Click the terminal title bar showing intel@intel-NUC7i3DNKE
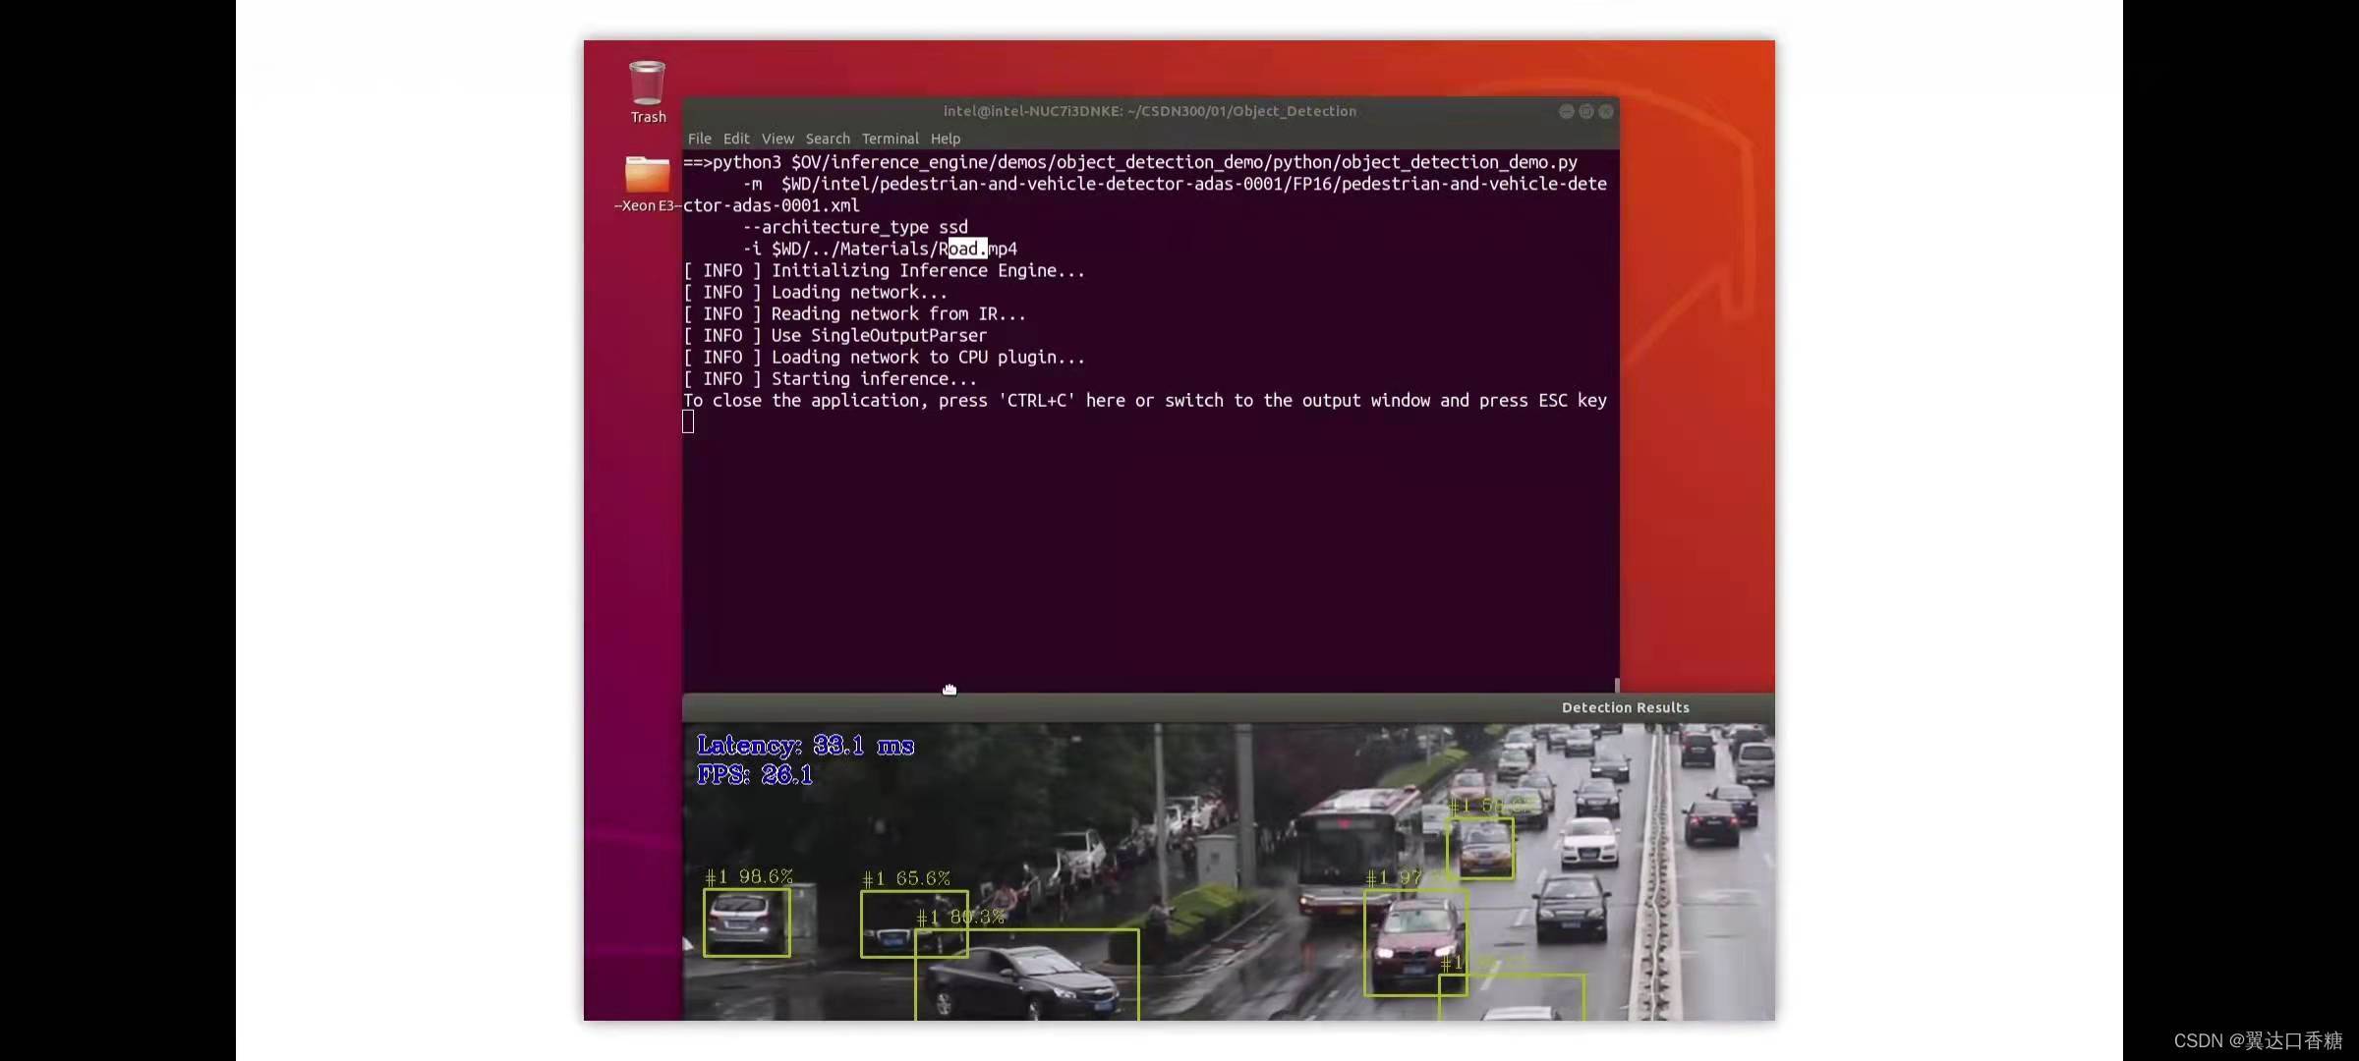Image resolution: width=2359 pixels, height=1061 pixels. pyautogui.click(x=1150, y=111)
